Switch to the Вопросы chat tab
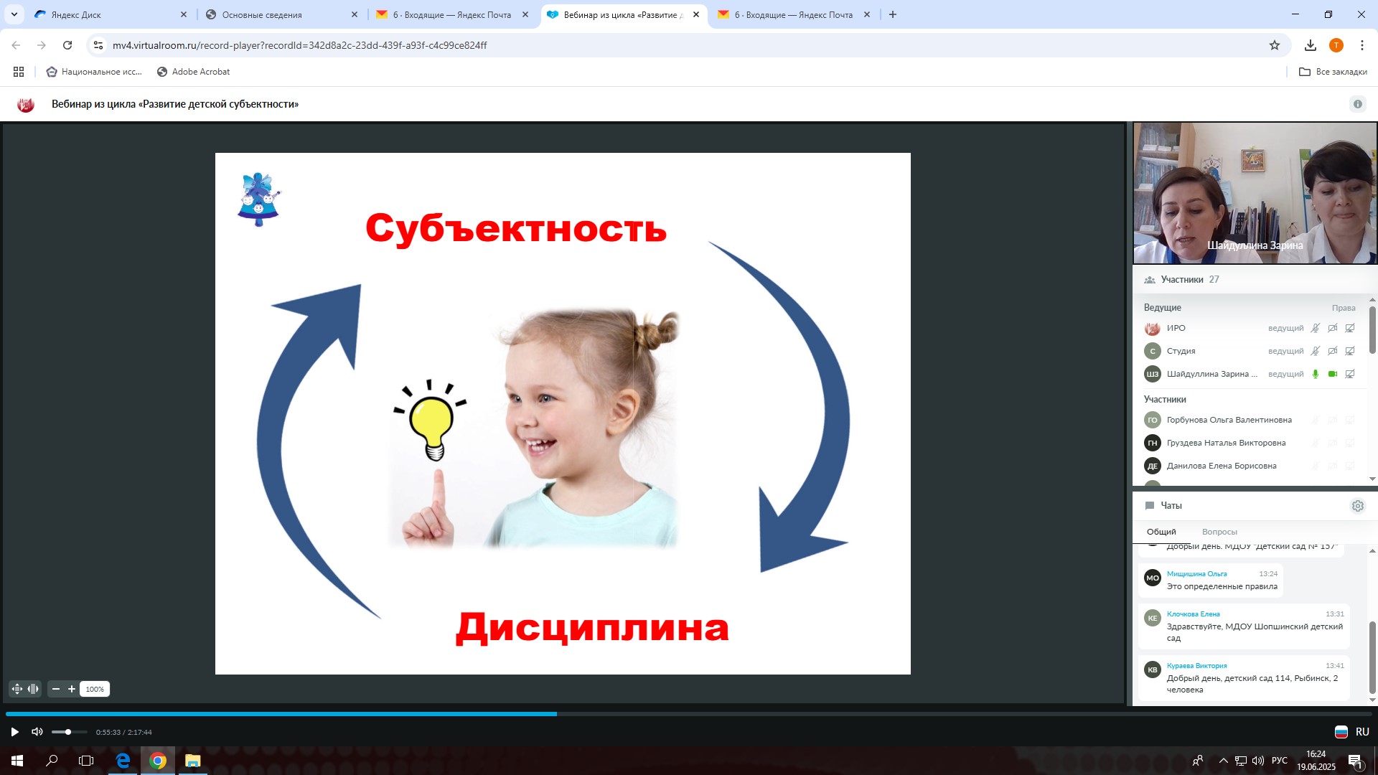The height and width of the screenshot is (775, 1378). (1219, 532)
